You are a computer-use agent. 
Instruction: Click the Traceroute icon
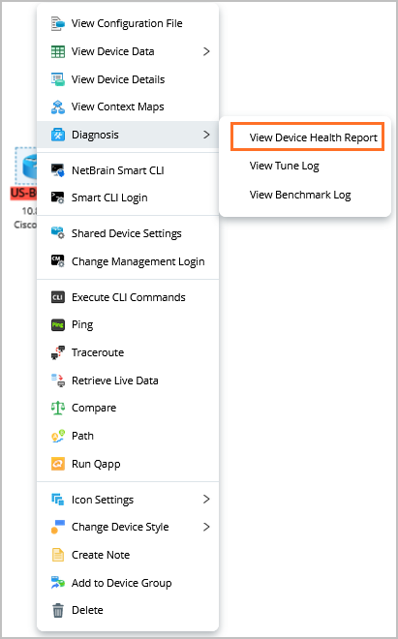58,352
